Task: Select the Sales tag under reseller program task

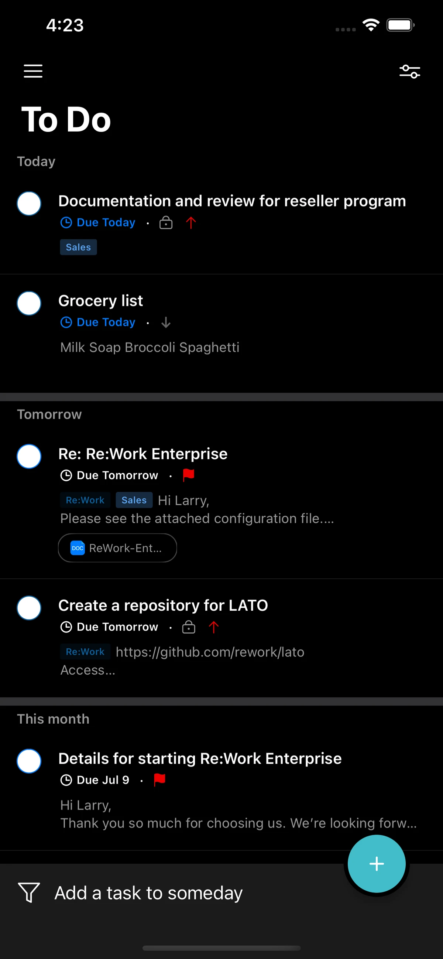Action: point(78,247)
